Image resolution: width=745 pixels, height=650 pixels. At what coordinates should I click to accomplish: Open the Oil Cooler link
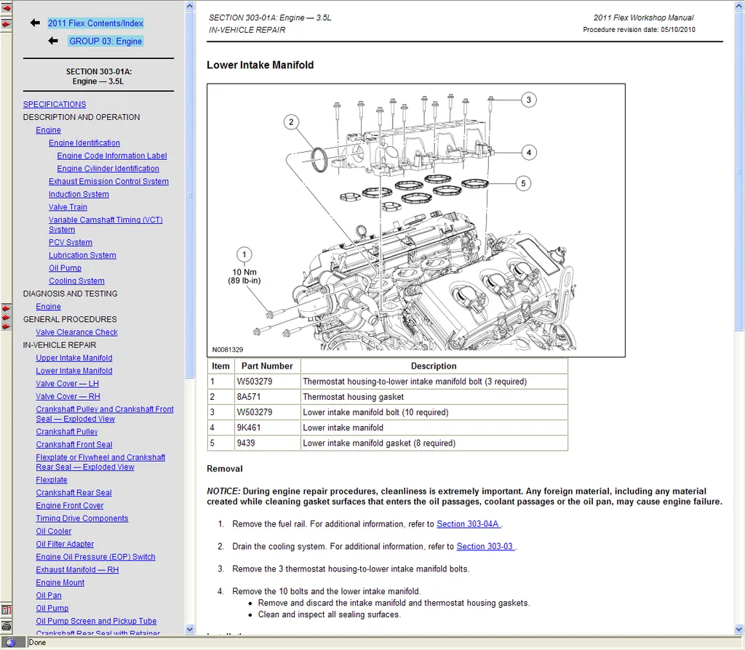click(54, 531)
